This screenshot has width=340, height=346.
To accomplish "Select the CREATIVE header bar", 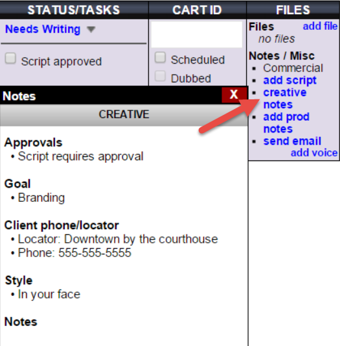I will 124,115.
